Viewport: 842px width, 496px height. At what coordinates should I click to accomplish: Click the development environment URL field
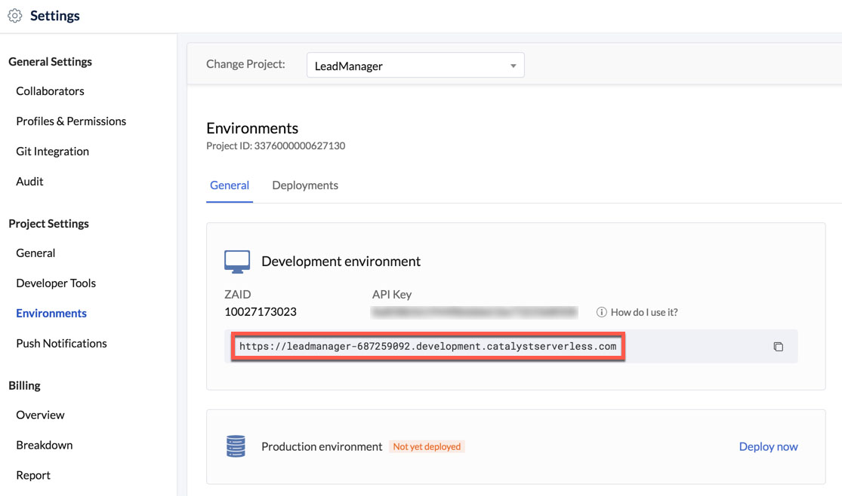click(427, 347)
